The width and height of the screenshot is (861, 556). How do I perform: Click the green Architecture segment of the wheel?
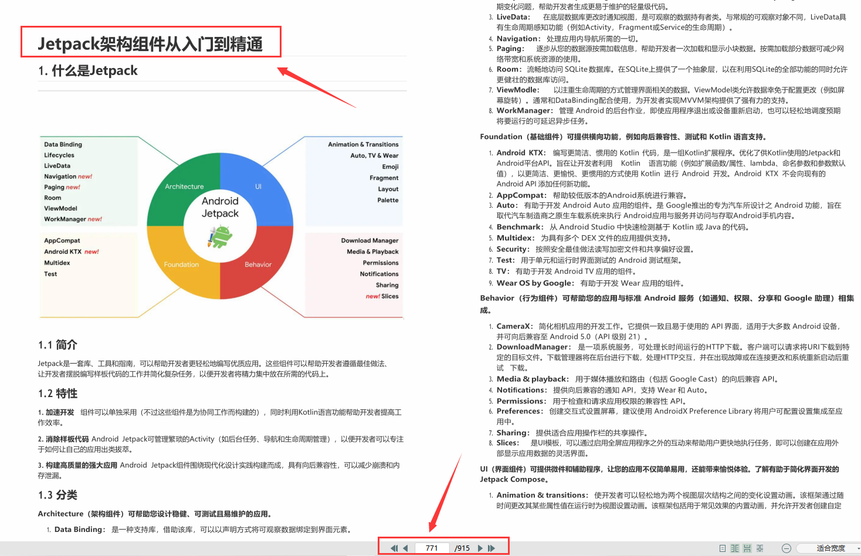tap(184, 187)
